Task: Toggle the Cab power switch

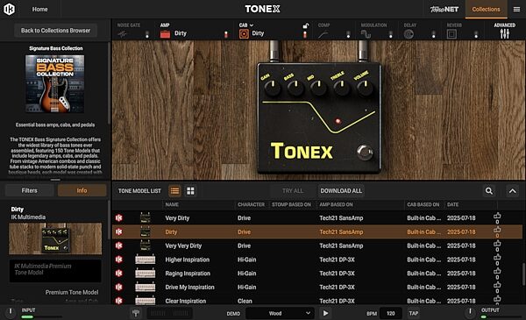Action: (x=304, y=34)
